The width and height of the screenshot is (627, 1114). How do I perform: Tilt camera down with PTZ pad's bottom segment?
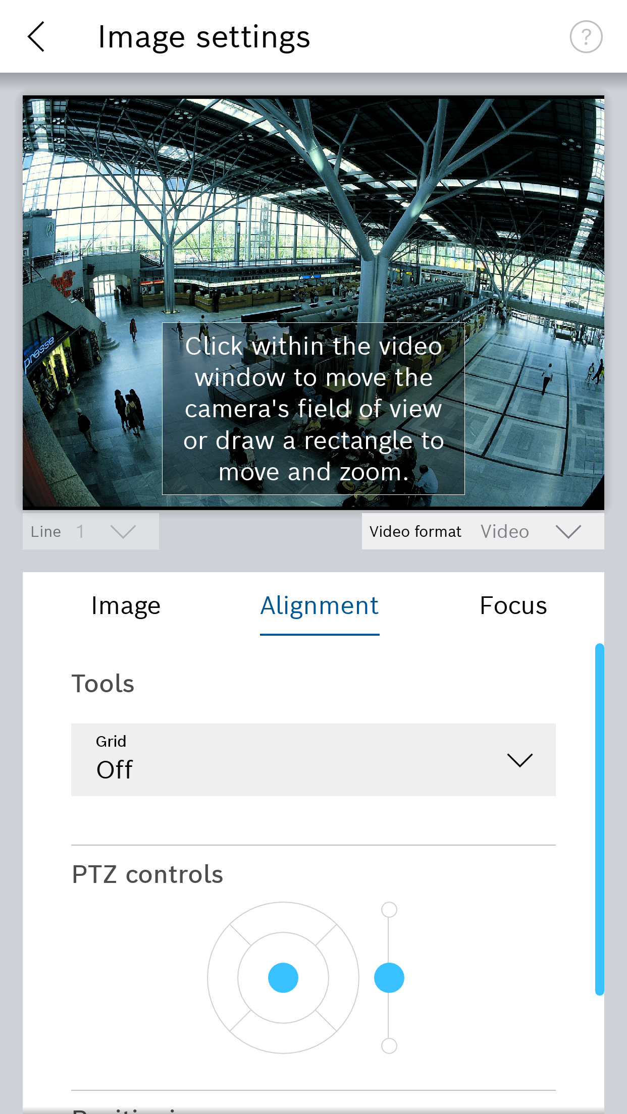click(x=283, y=1039)
